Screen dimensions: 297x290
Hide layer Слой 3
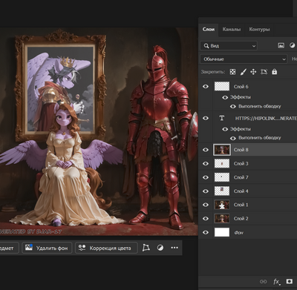[x=206, y=163]
